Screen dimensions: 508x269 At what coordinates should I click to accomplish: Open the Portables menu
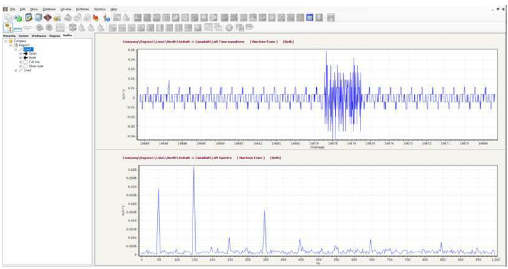click(82, 10)
